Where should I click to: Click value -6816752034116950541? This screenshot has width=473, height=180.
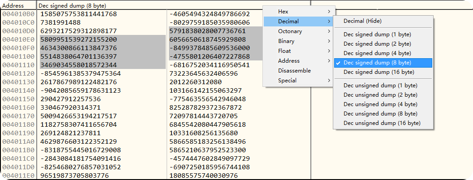coord(210,64)
